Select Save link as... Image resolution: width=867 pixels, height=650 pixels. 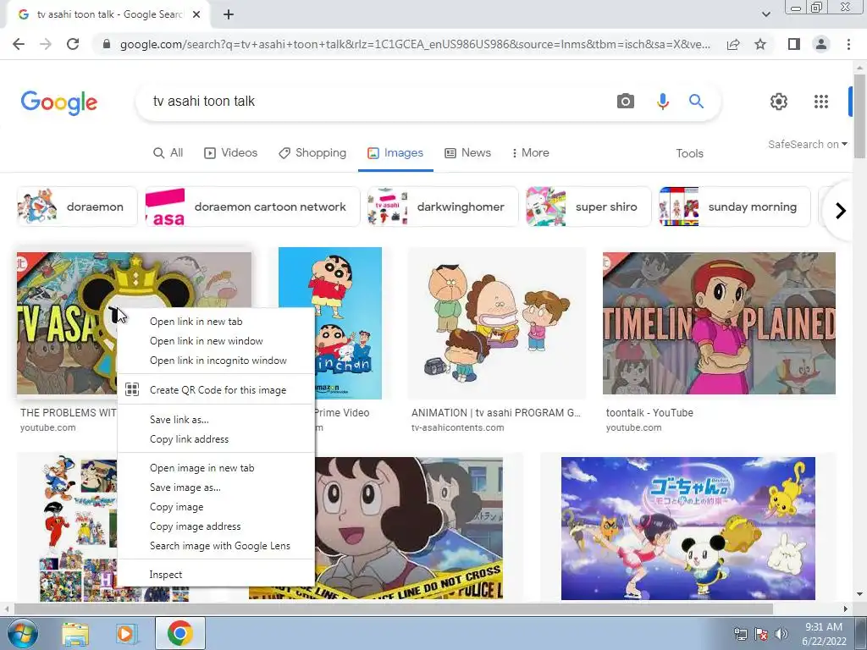click(216, 420)
